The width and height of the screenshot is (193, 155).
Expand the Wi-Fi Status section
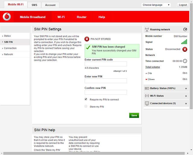pos(186,96)
